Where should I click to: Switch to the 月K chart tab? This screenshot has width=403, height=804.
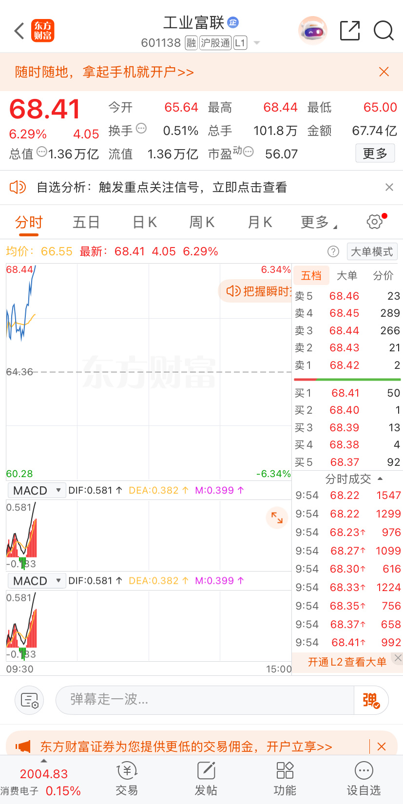[x=260, y=222]
